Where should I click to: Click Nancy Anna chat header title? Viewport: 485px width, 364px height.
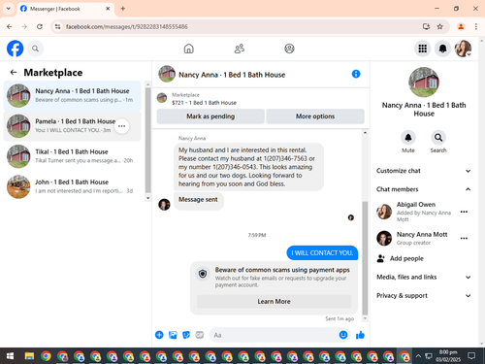pos(232,75)
